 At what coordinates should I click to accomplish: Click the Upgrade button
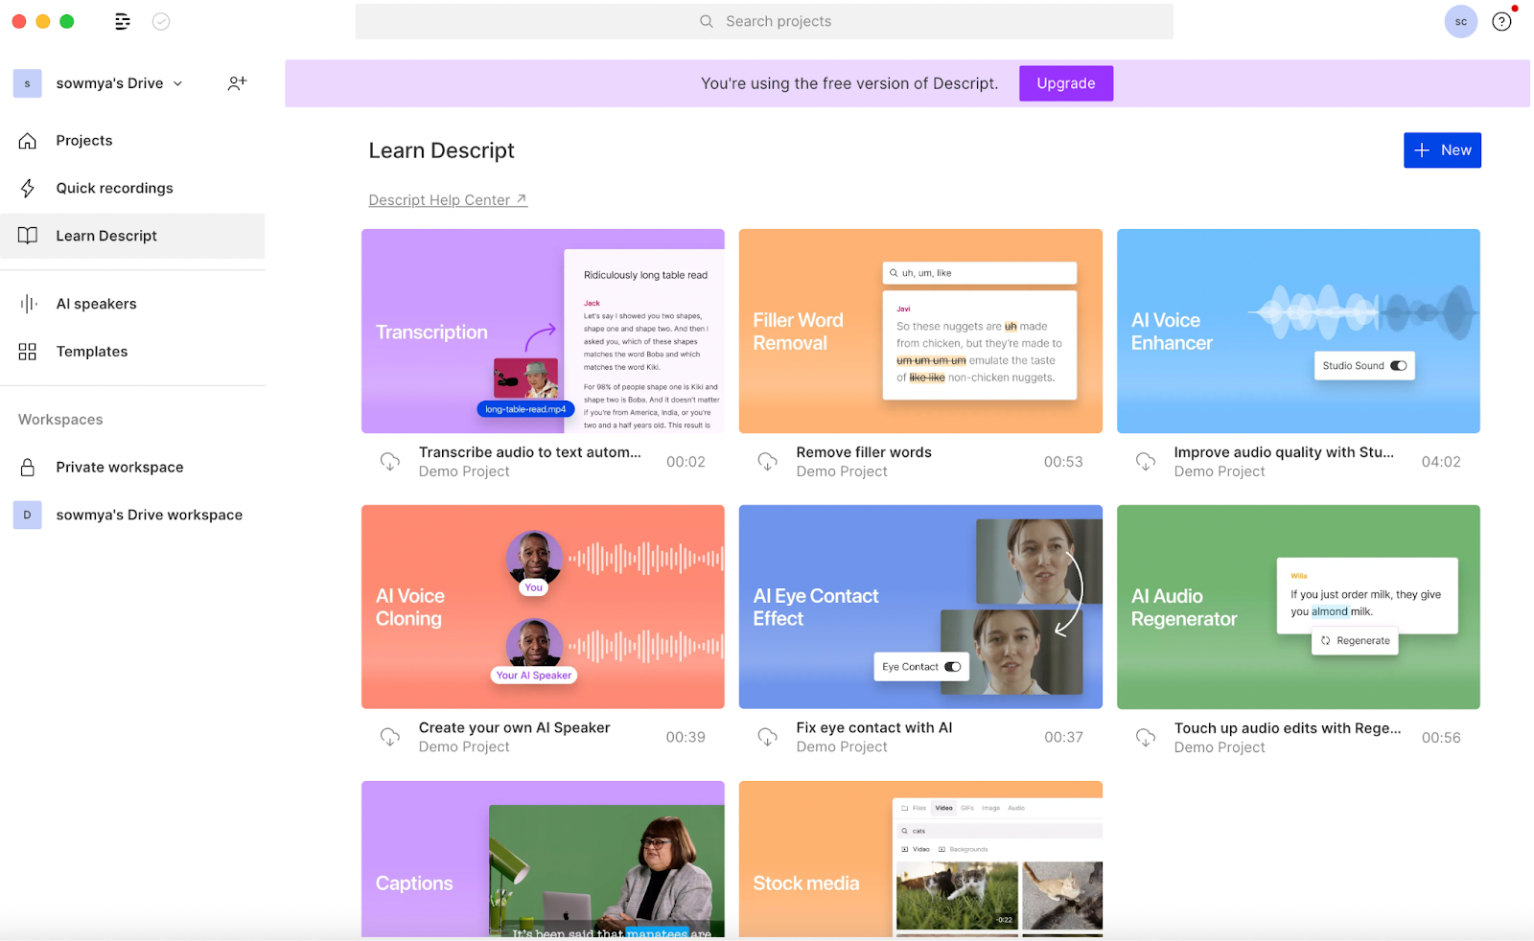1066,83
